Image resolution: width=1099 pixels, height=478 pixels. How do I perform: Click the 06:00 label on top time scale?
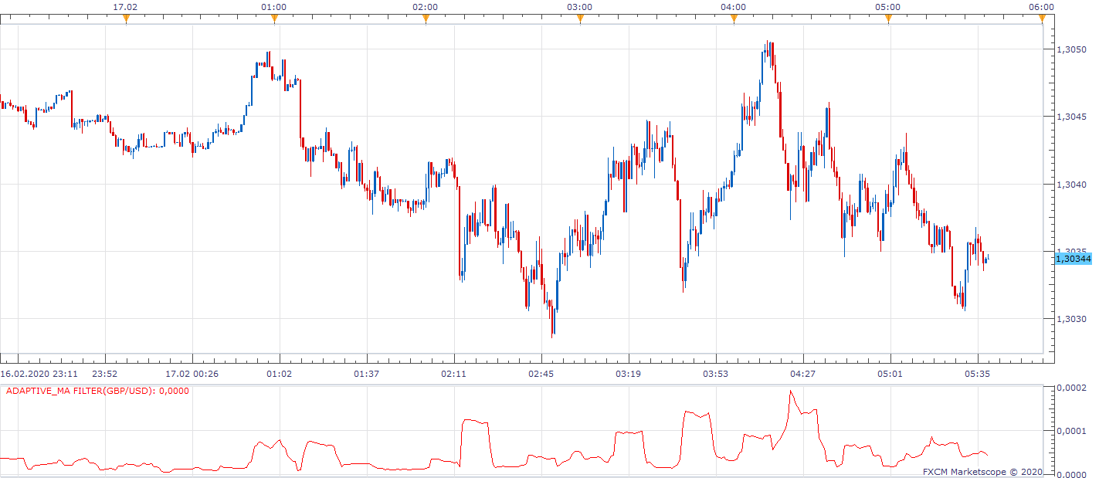(x=1042, y=7)
